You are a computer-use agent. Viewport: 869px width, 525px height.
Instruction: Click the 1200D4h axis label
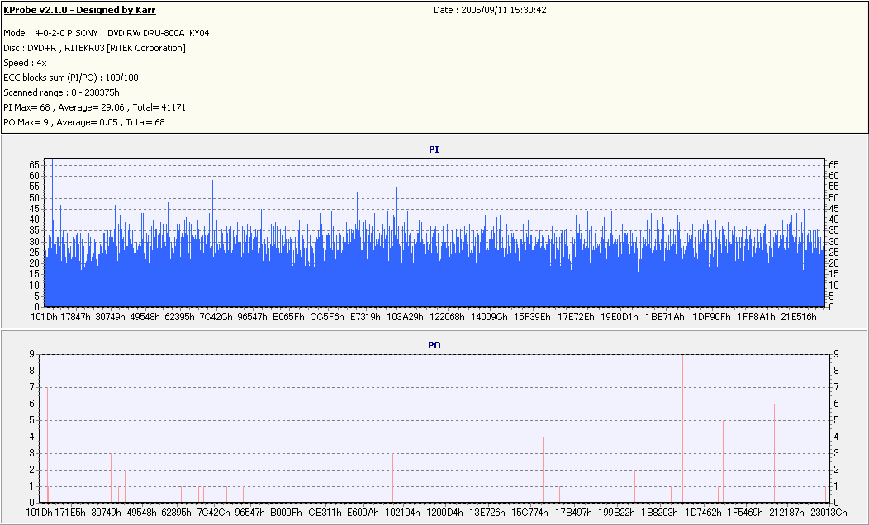444,513
